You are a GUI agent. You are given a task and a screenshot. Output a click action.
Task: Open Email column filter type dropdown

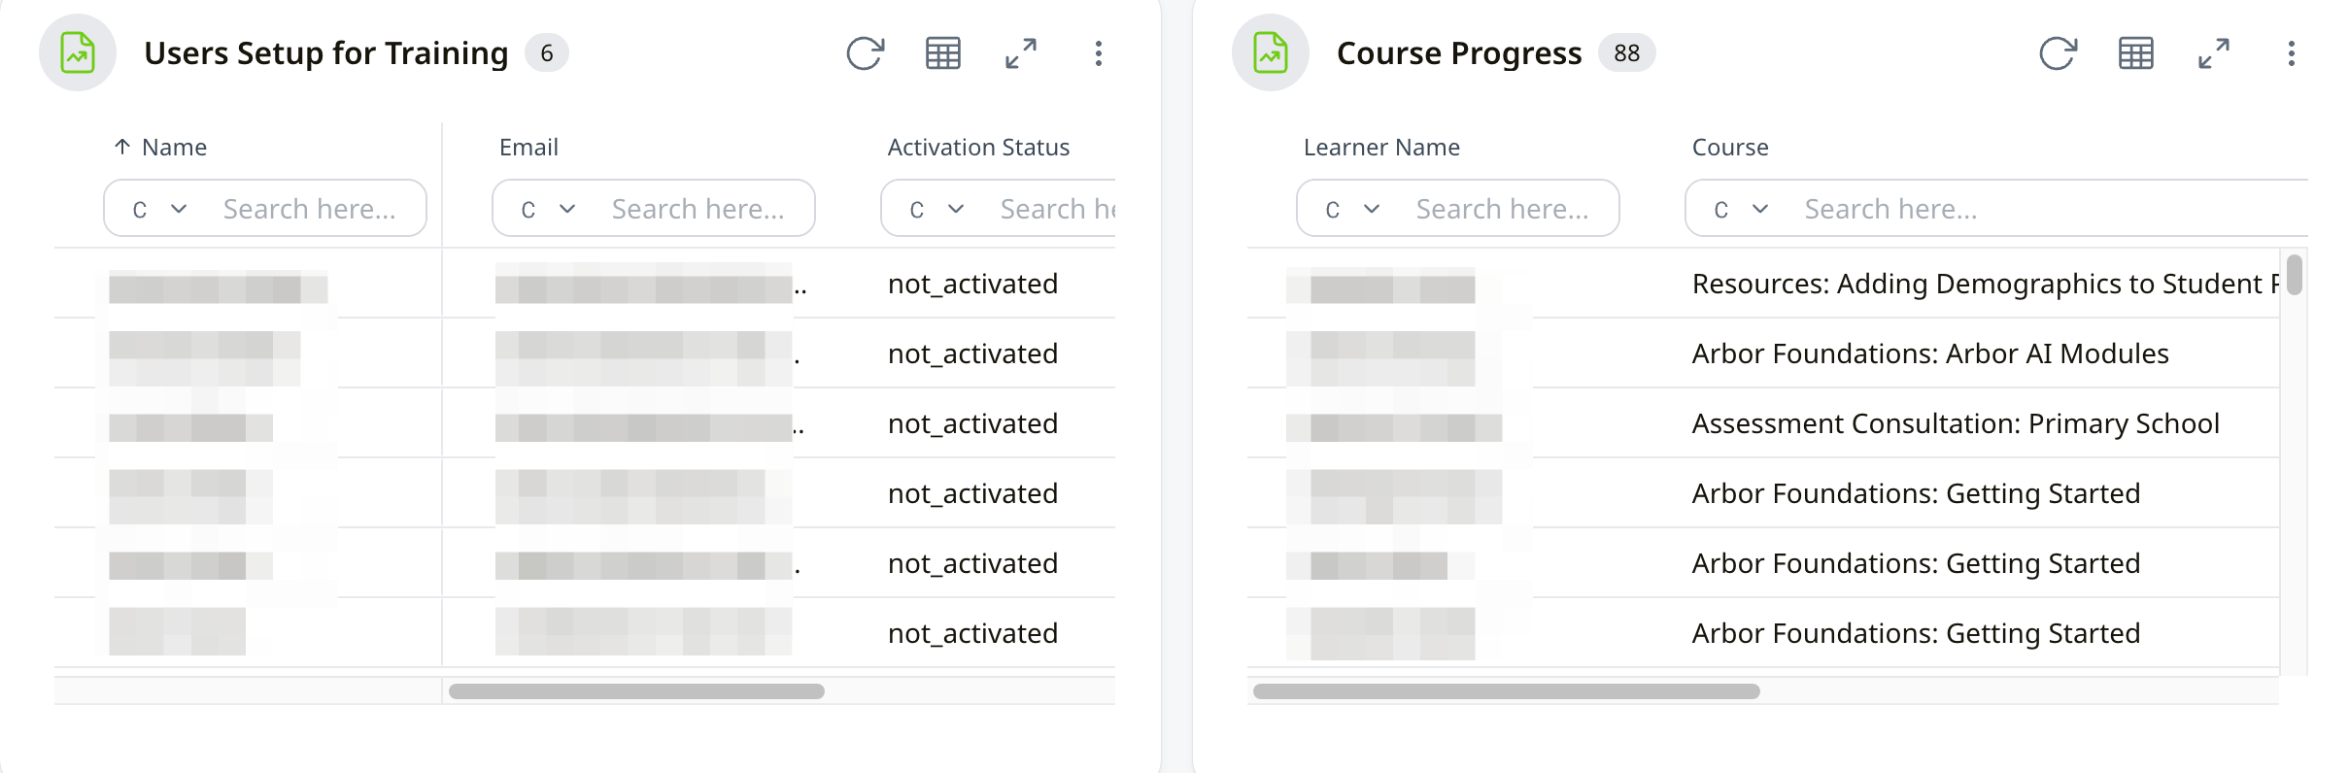[x=548, y=209]
